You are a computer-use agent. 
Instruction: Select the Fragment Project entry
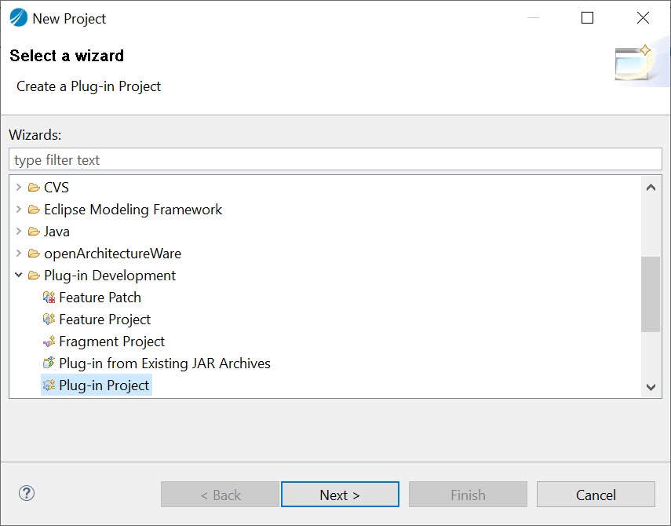111,342
